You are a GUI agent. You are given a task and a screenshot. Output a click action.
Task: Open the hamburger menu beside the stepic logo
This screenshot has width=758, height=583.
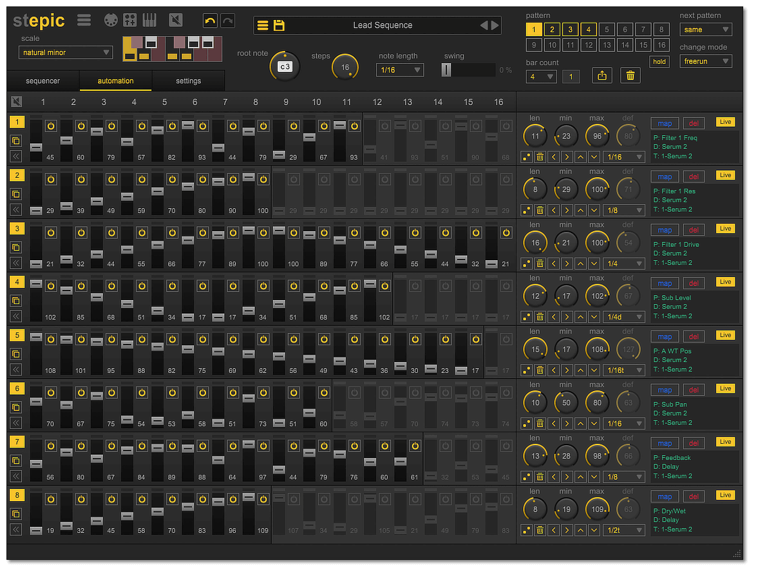click(84, 20)
